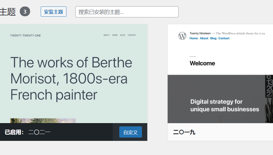
Task: Focus the 搜索已安装的主题 search field
Action: click(127, 12)
